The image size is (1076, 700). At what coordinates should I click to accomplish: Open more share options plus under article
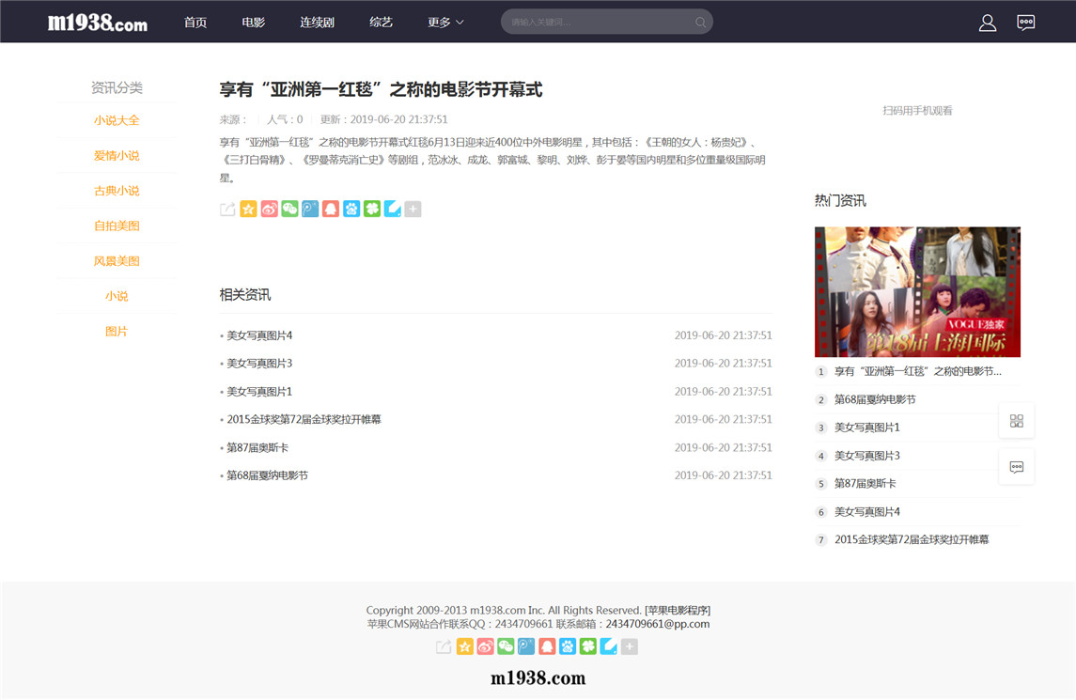point(413,210)
